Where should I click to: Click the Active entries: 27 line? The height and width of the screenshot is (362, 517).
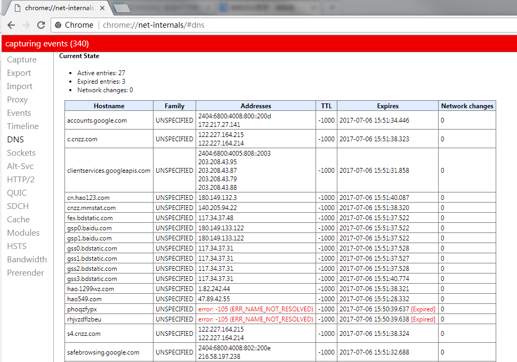101,73
